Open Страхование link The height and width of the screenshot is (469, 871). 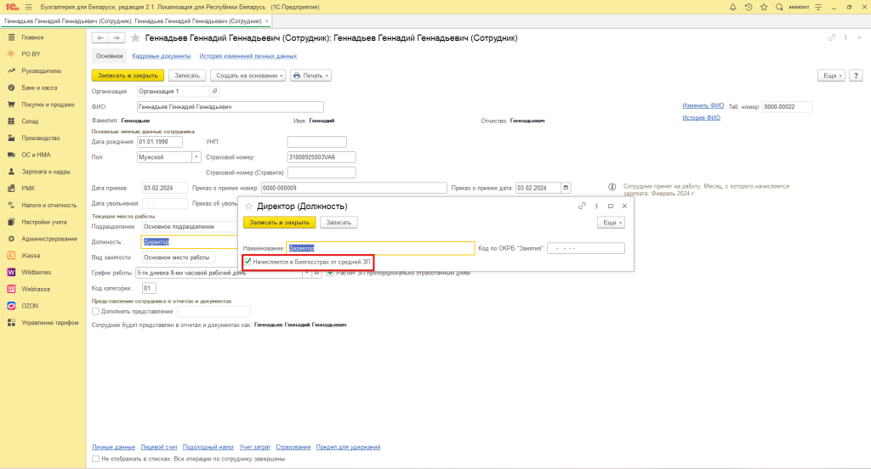click(293, 447)
